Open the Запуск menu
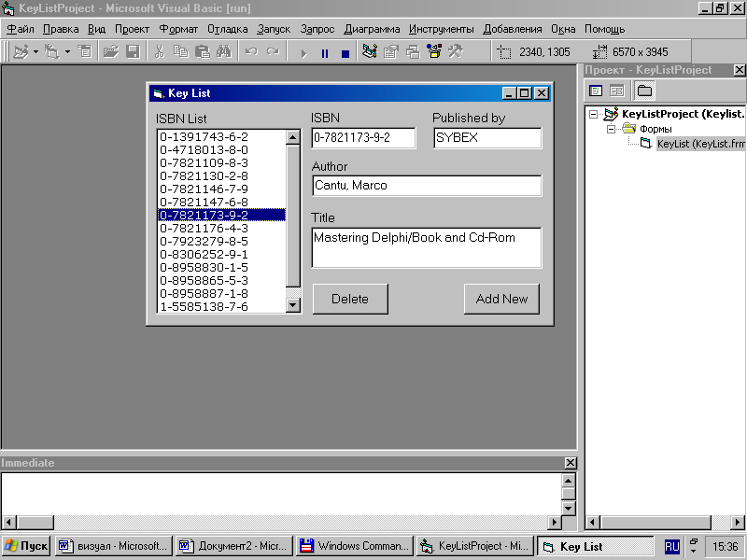Image resolution: width=747 pixels, height=560 pixels. click(274, 29)
